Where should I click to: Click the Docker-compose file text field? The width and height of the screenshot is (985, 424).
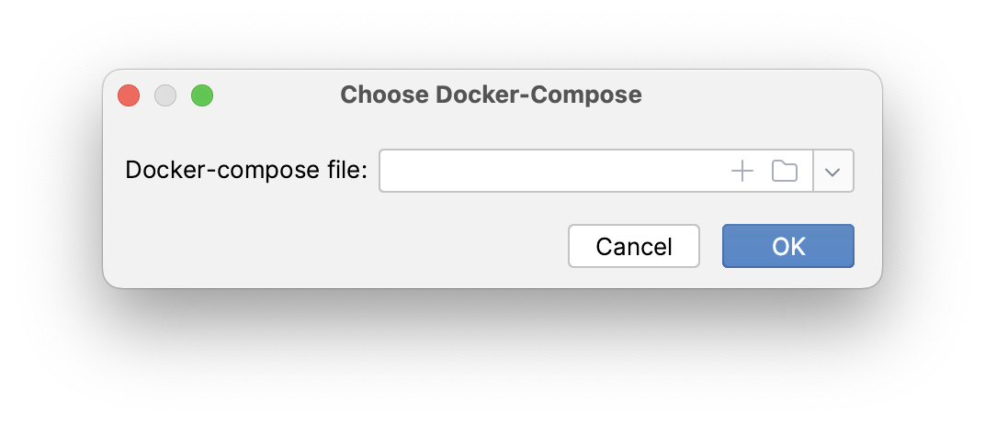click(551, 172)
